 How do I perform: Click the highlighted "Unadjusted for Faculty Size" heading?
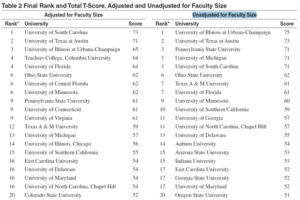[x=224, y=15]
